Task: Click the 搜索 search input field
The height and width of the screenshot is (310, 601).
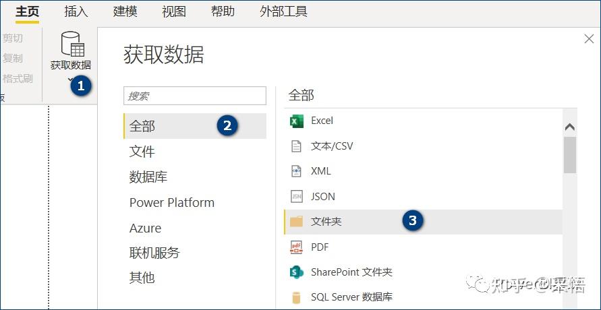Action: tap(195, 96)
